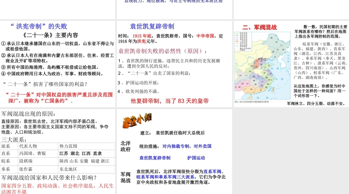Click table header cell 代表人物
This screenshot has width=349, height=194.
[x=38, y=146]
